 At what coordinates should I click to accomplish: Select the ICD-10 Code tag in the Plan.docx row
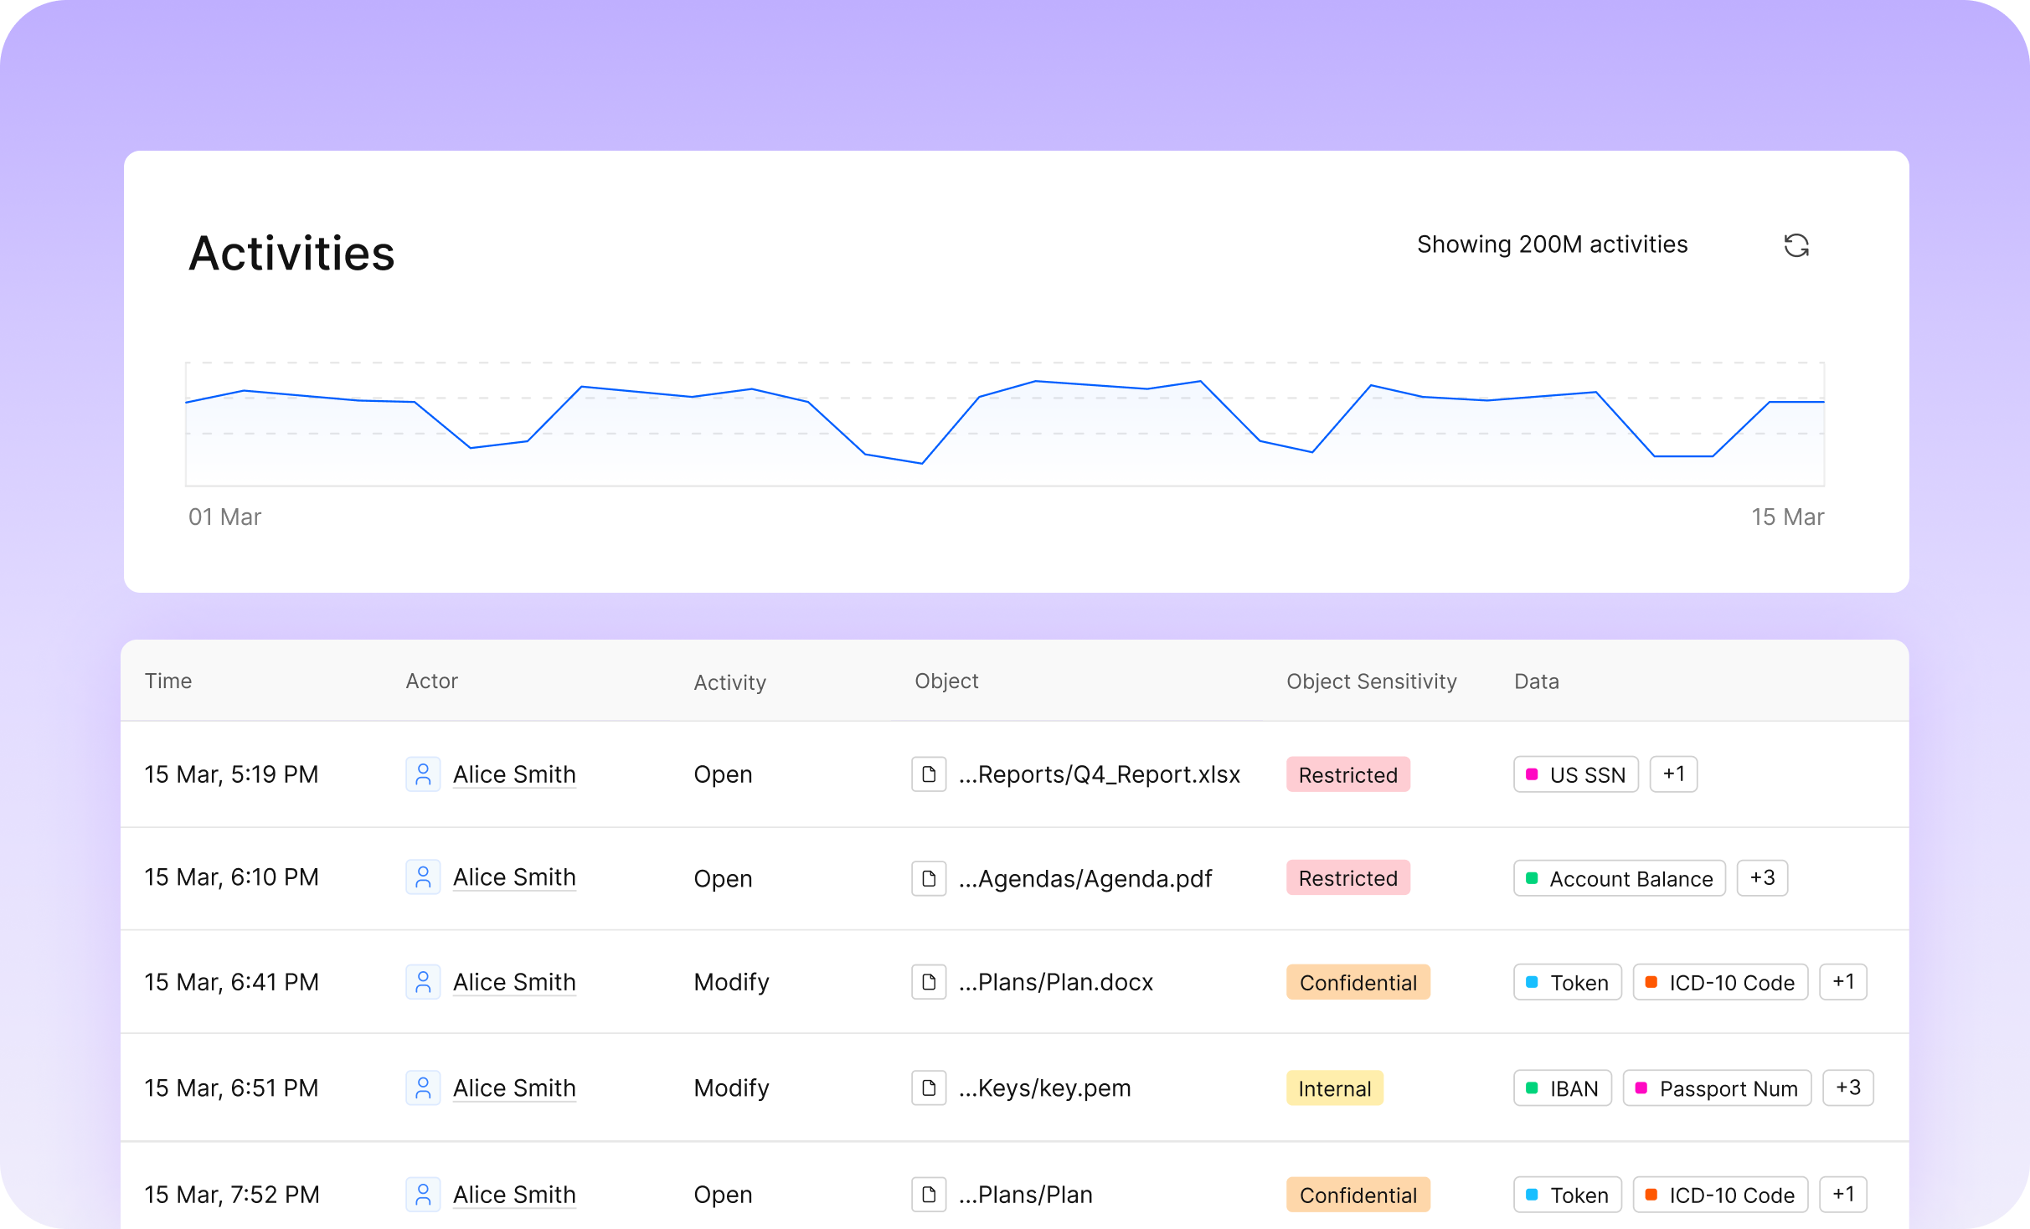tap(1720, 982)
